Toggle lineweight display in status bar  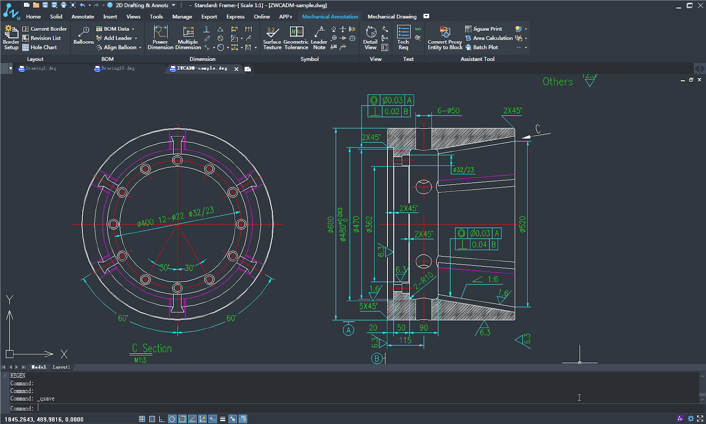[x=222, y=419]
